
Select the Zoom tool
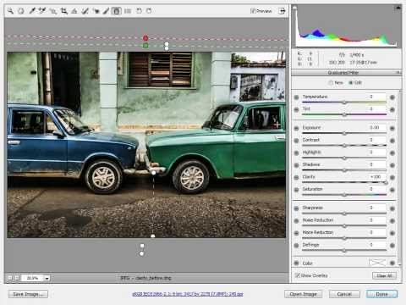(x=10, y=11)
